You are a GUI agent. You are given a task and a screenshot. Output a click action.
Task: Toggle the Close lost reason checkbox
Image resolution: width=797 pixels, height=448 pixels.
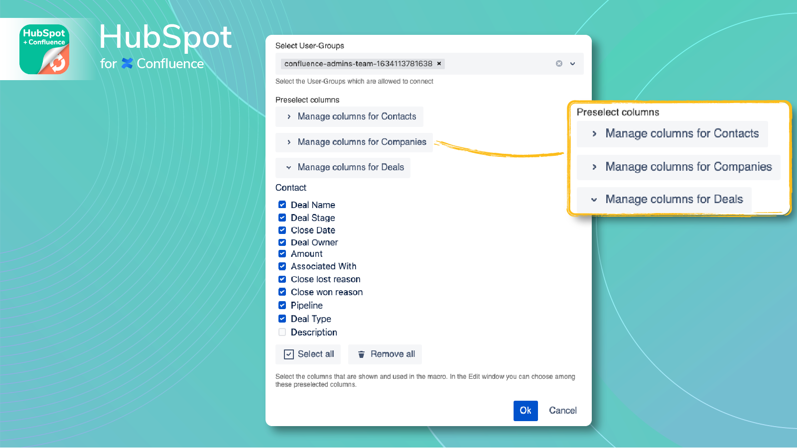282,279
